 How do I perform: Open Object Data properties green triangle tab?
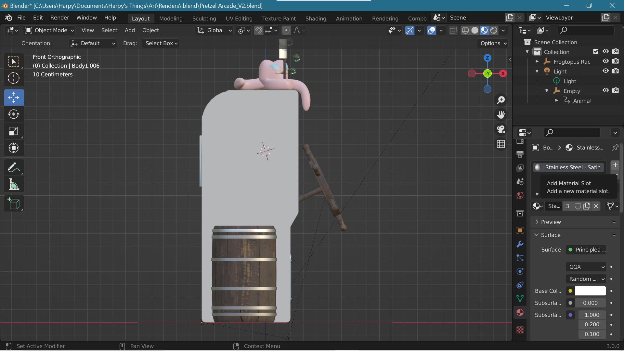click(520, 299)
